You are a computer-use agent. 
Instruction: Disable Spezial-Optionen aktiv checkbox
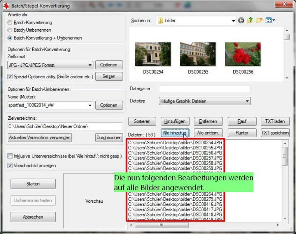[x=10, y=76]
